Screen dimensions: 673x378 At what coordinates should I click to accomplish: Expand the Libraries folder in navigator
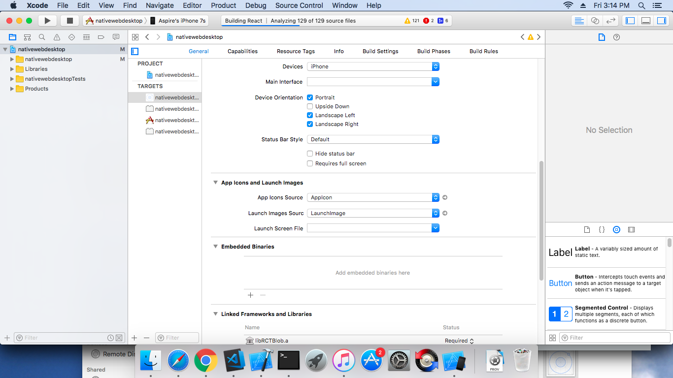tap(12, 69)
